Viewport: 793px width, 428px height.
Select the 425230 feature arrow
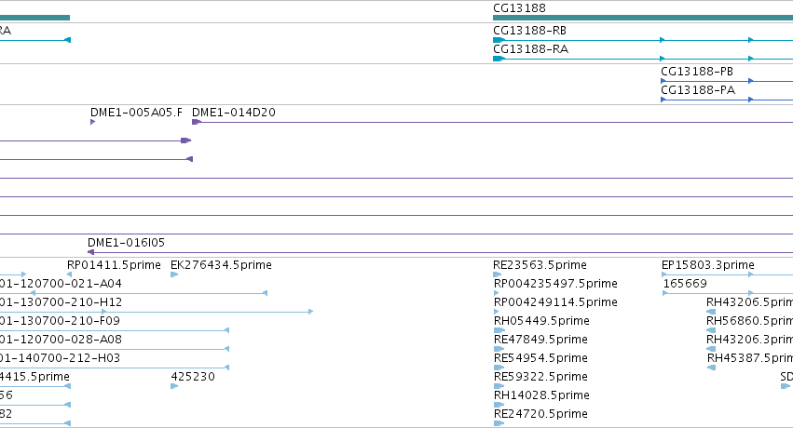(x=174, y=386)
